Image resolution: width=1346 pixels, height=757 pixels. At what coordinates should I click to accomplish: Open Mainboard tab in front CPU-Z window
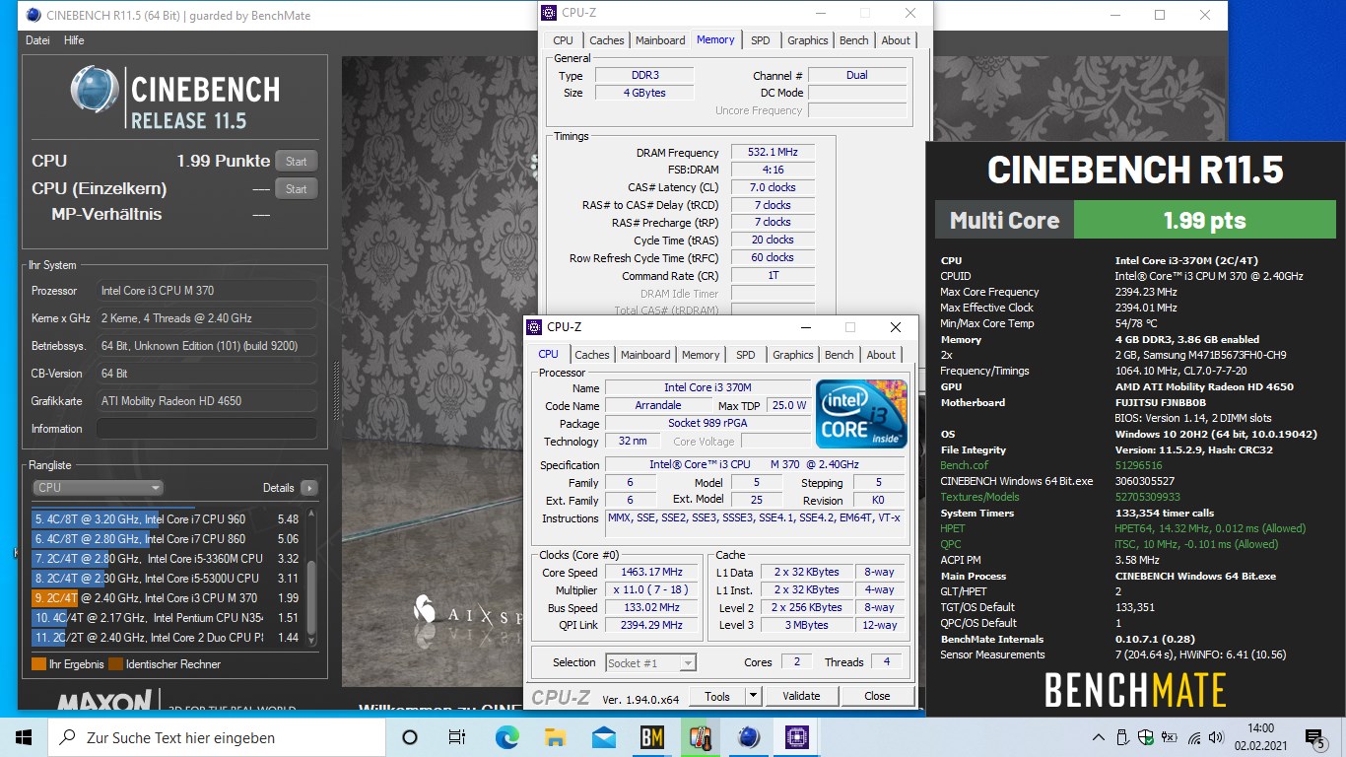tap(645, 355)
